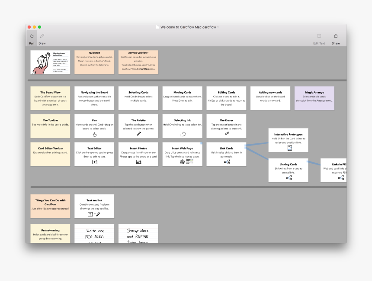
Task: Click link icon on Linking Cards card
Action: 289,178
